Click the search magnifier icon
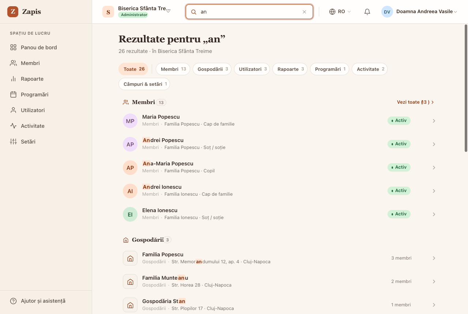 194,12
